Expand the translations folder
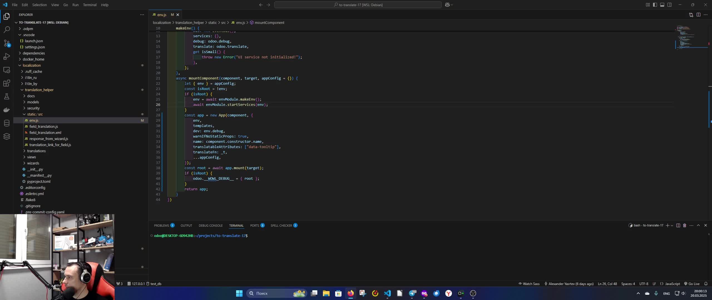Image resolution: width=712 pixels, height=300 pixels. [36, 151]
